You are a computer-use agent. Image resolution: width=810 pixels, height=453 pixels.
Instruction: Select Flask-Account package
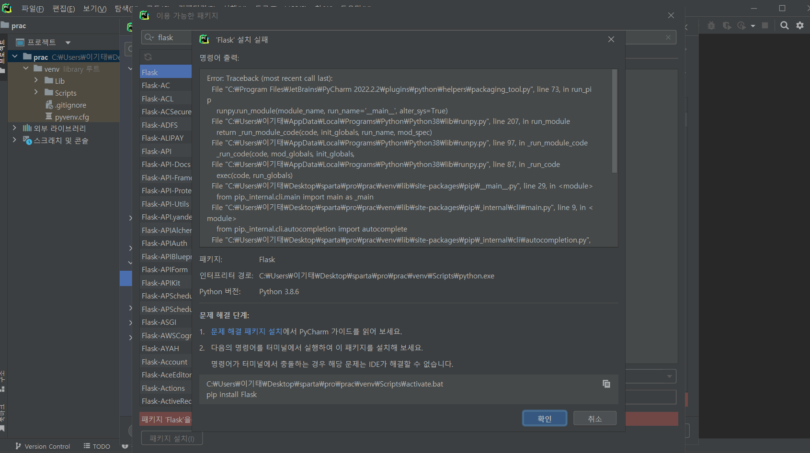tap(166, 362)
